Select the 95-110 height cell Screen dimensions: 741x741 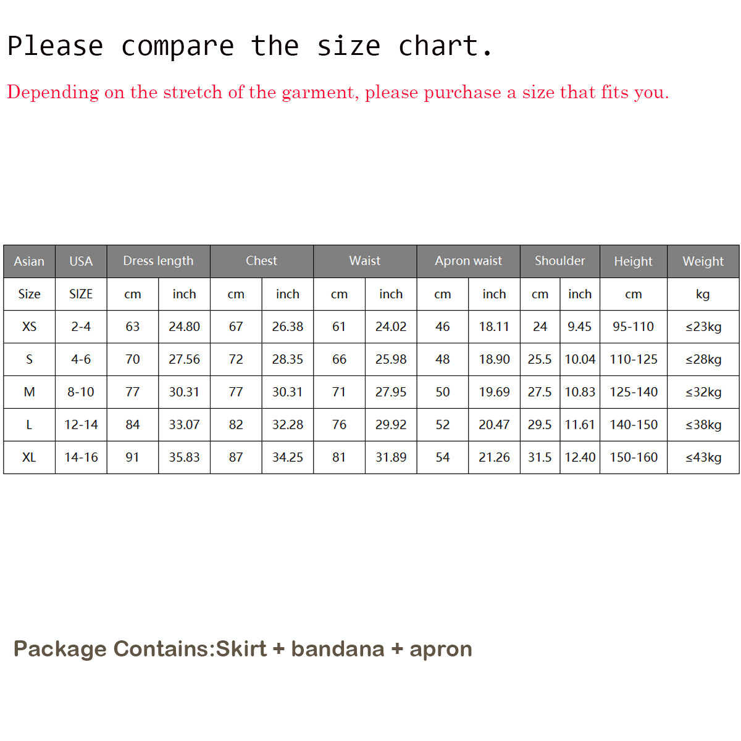point(634,327)
